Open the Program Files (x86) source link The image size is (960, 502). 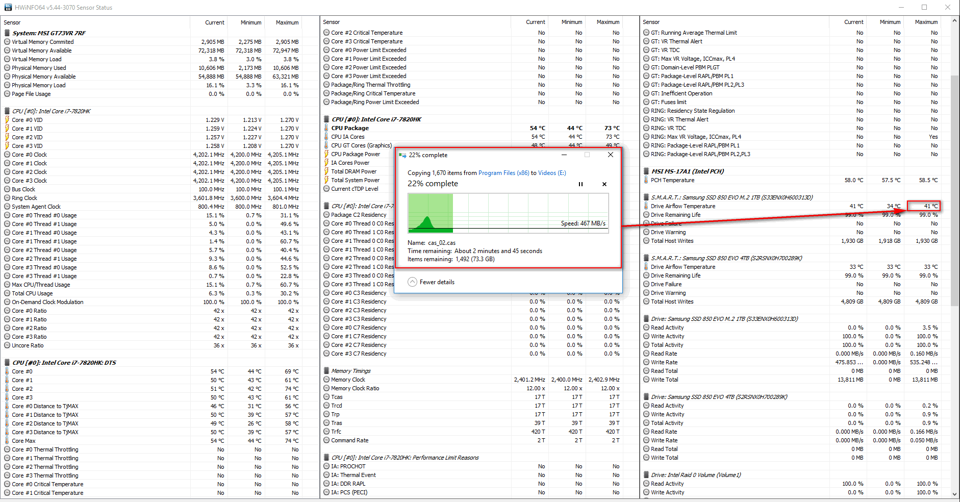[x=503, y=173]
